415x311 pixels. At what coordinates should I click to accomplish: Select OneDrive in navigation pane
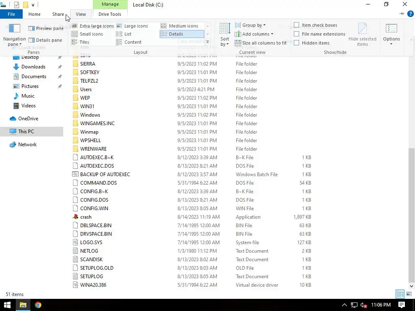pos(28,119)
